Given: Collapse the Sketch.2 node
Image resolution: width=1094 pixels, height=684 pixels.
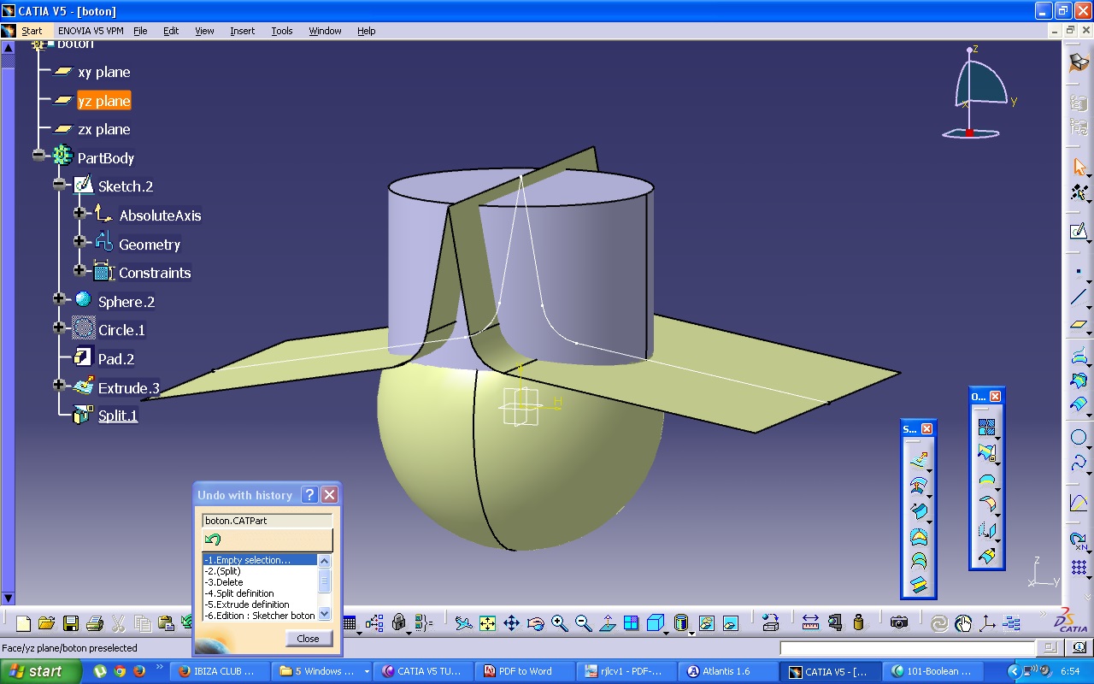Looking at the screenshot, I should coord(59,184).
